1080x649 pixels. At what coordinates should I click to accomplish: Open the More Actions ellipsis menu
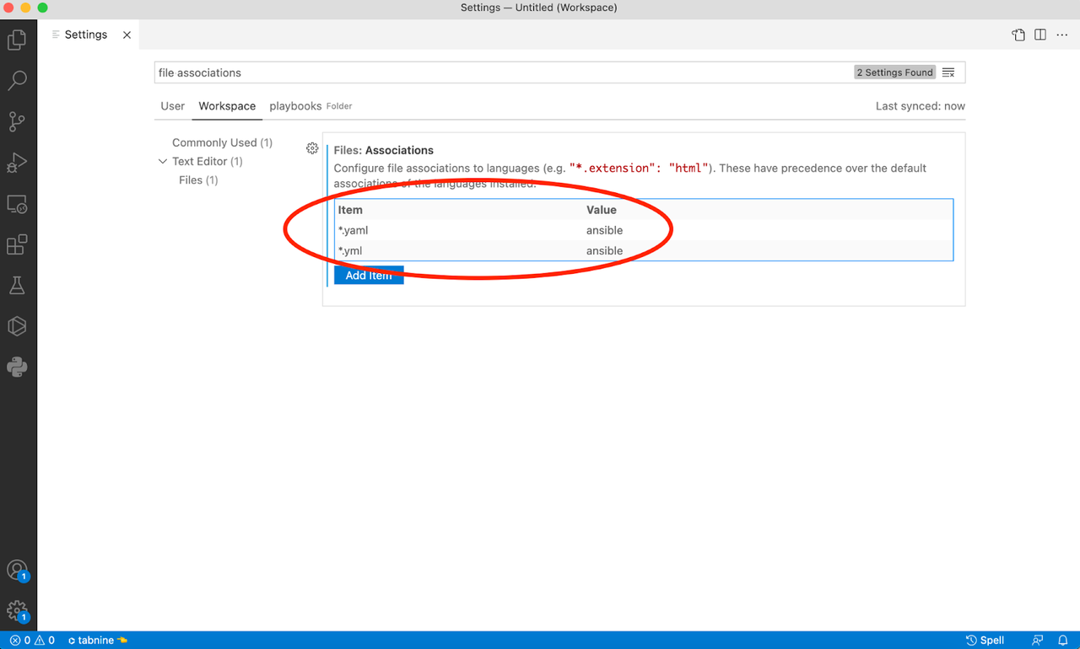point(1062,35)
